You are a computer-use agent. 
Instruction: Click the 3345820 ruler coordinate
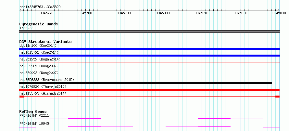pyautogui.click(x=240, y=13)
